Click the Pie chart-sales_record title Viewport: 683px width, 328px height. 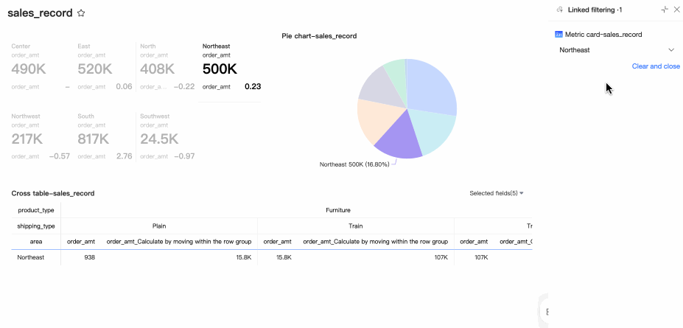click(x=319, y=36)
